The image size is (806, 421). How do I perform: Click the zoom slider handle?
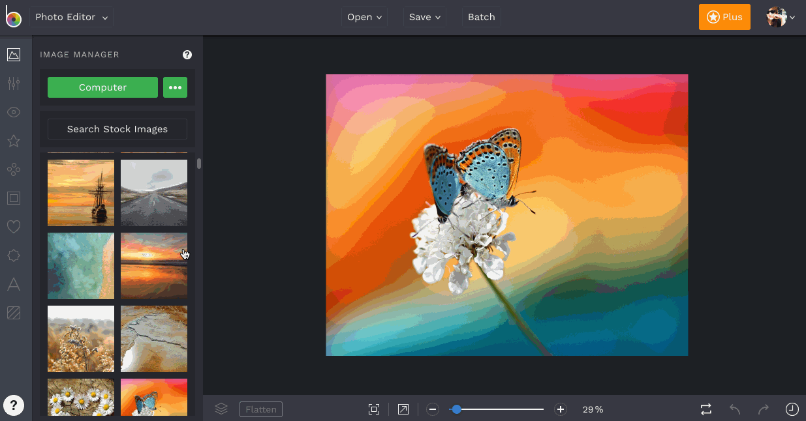point(457,409)
